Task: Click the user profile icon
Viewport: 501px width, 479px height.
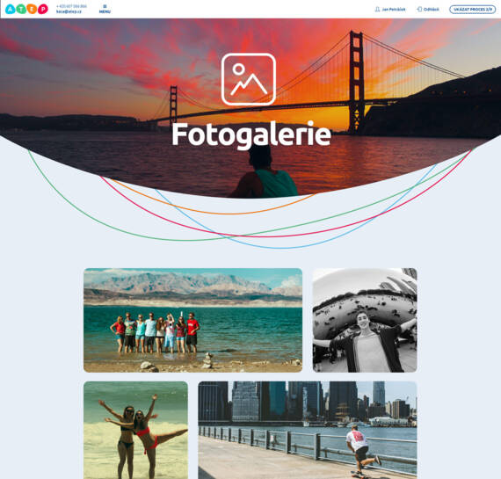Action: [x=377, y=10]
